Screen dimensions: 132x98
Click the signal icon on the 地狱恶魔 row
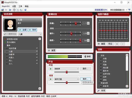click(x=37, y=48)
